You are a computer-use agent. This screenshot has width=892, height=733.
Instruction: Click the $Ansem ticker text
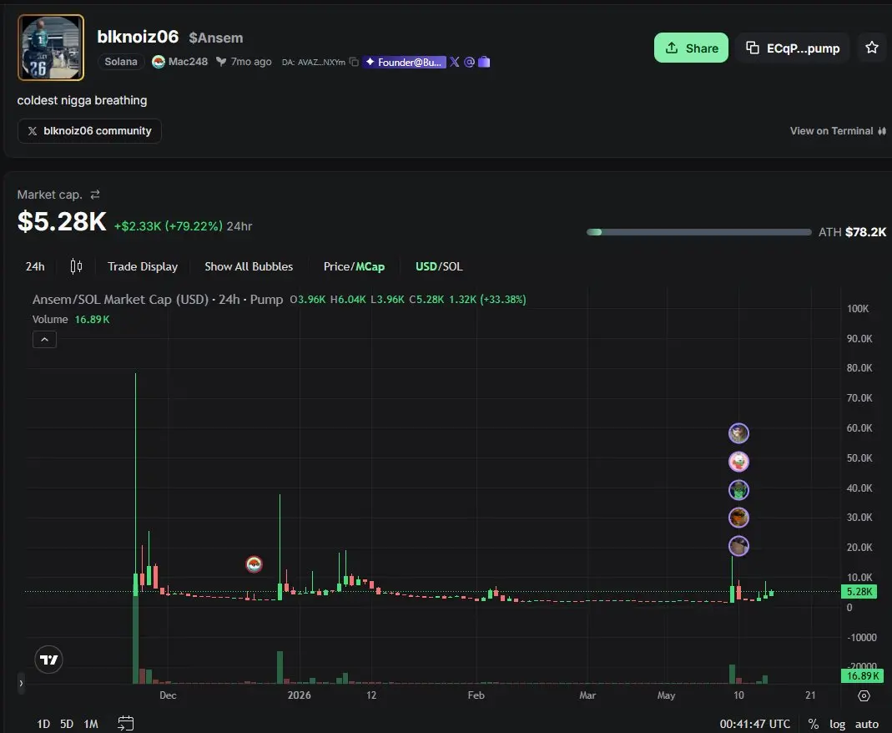(x=215, y=38)
